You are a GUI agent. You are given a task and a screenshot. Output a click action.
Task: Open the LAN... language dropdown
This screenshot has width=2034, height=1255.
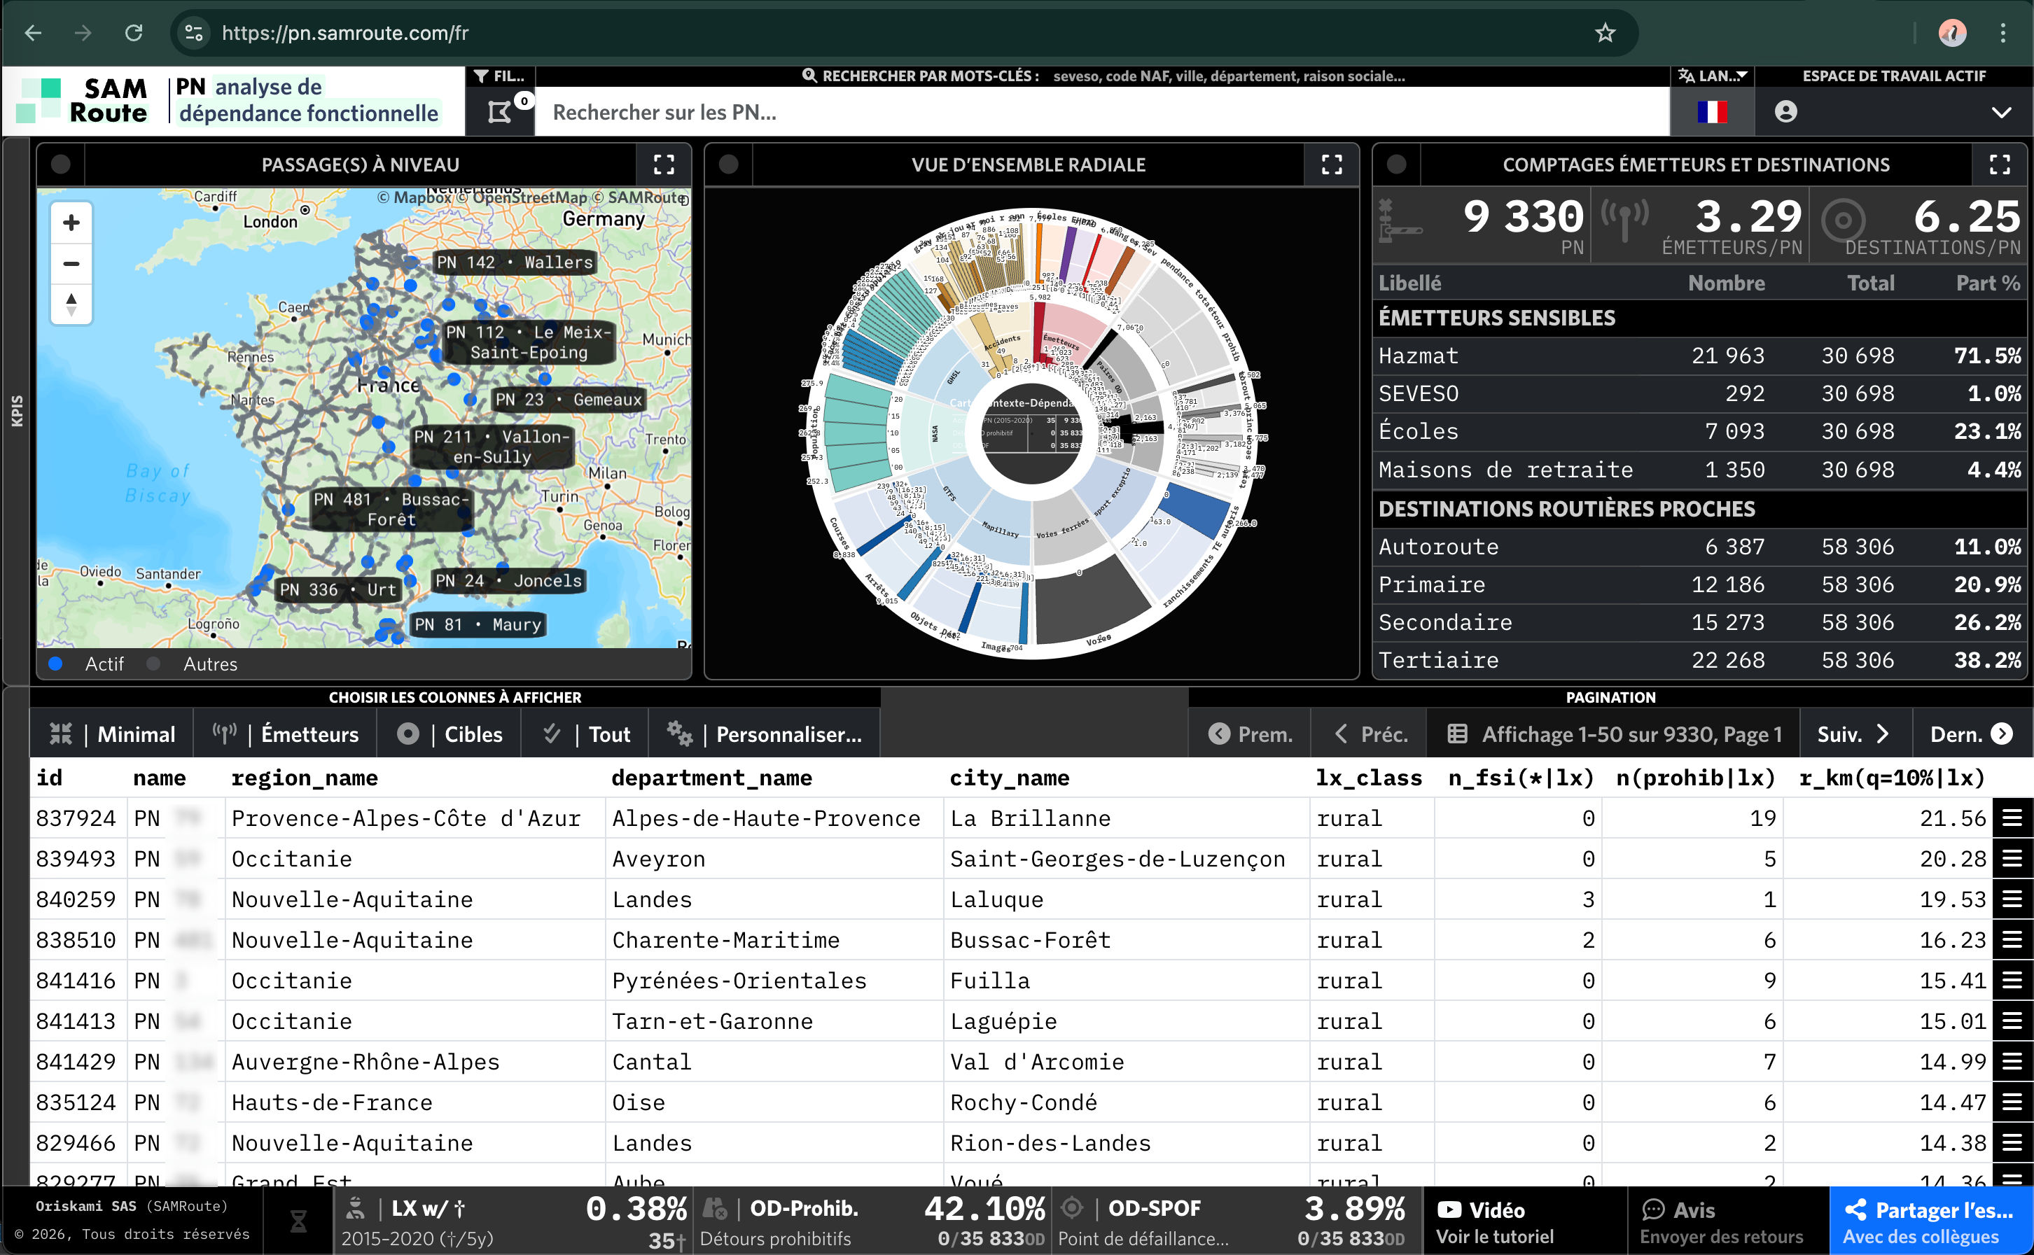pyautogui.click(x=1713, y=76)
